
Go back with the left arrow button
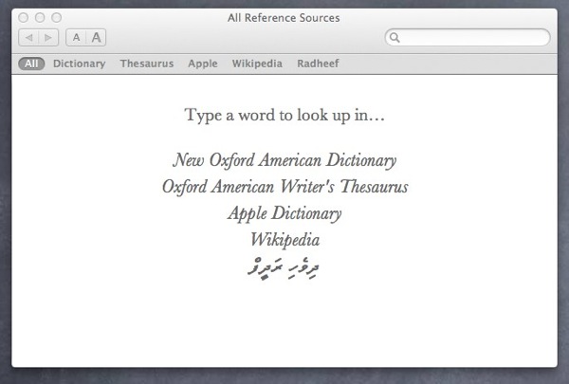click(x=28, y=37)
